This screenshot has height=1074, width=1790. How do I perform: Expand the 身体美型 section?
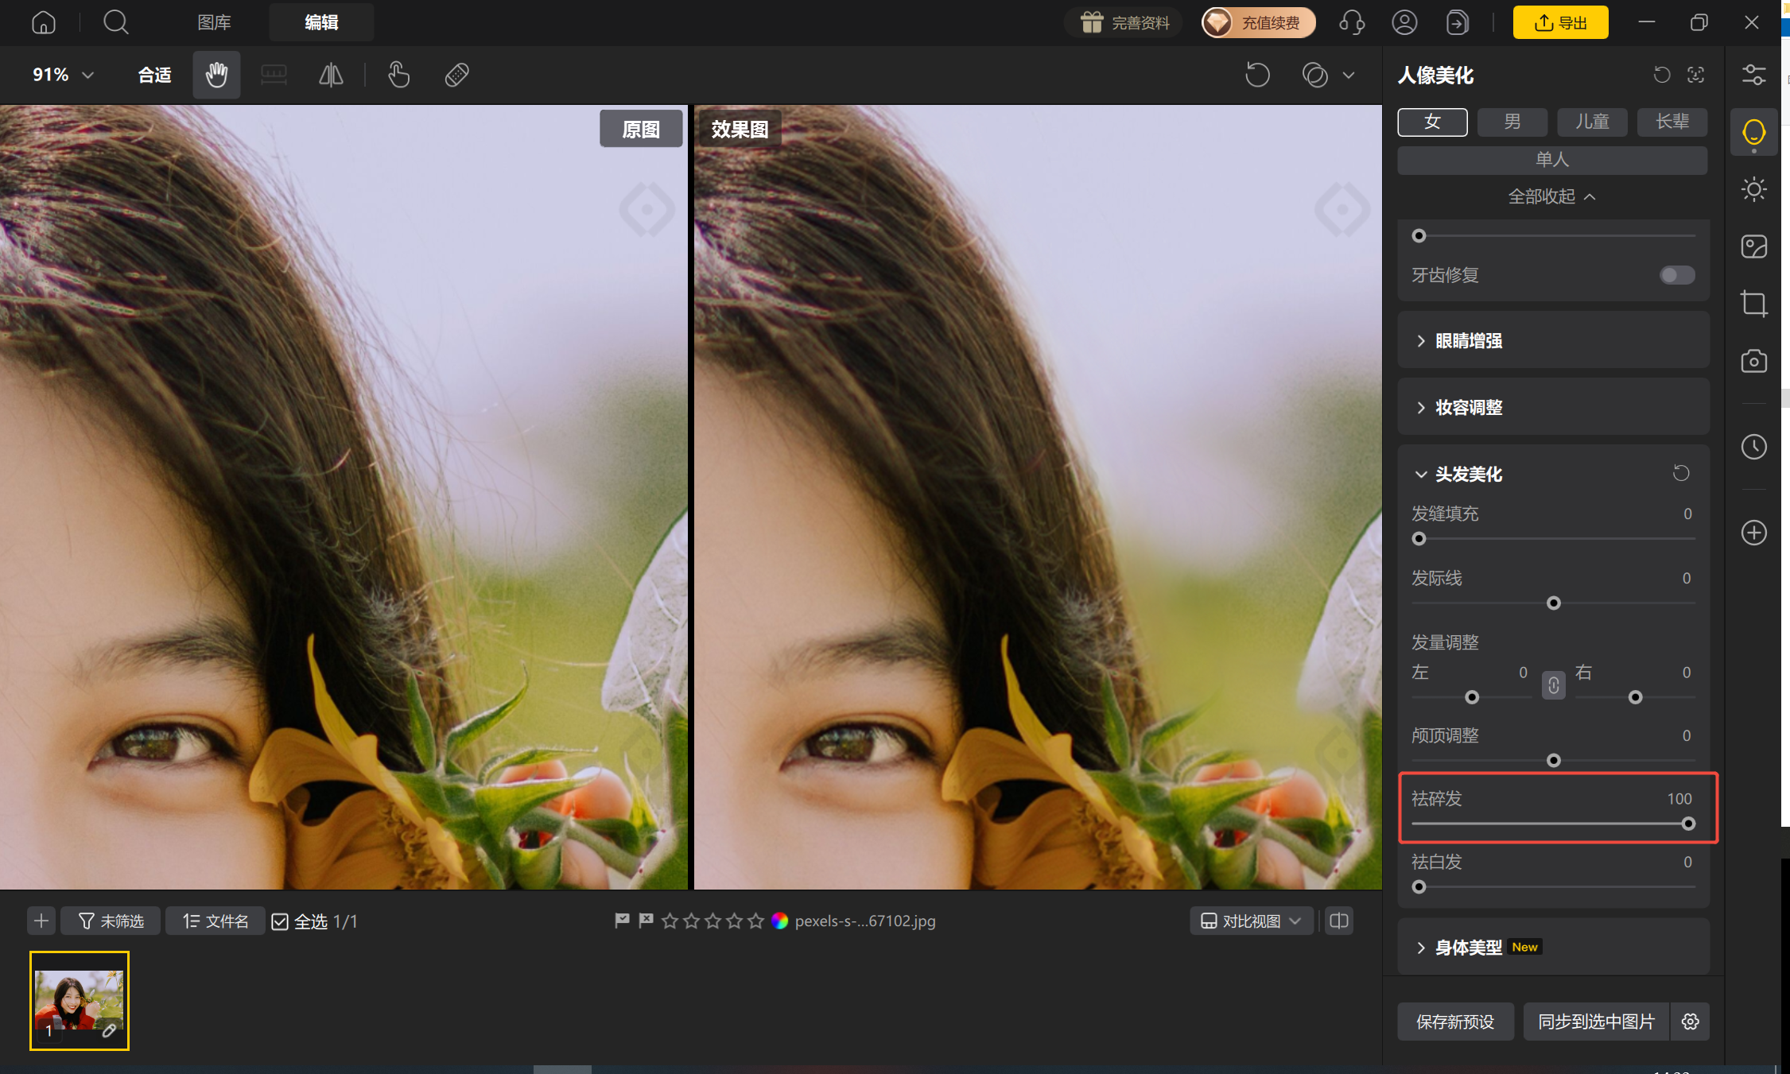point(1553,947)
